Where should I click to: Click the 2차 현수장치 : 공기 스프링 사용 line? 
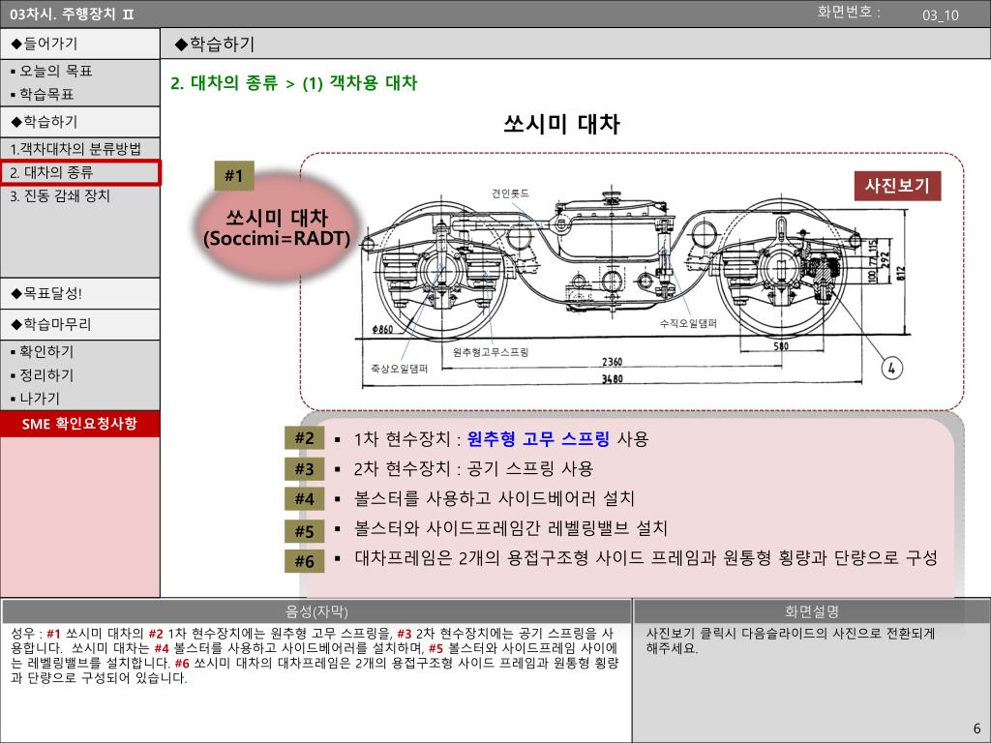[x=473, y=469]
